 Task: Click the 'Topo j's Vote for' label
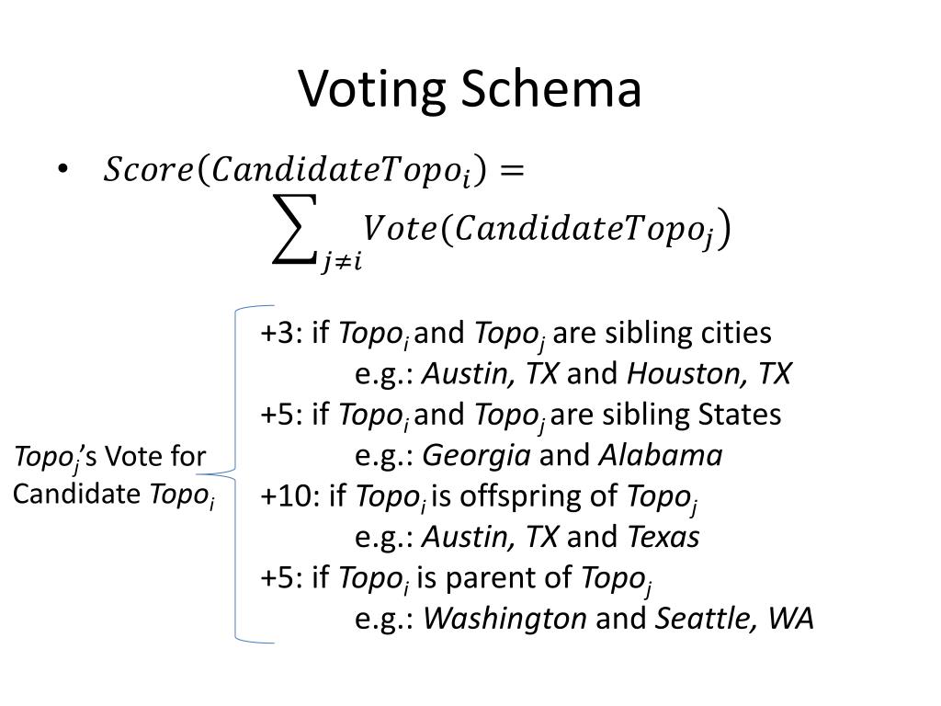click(110, 458)
